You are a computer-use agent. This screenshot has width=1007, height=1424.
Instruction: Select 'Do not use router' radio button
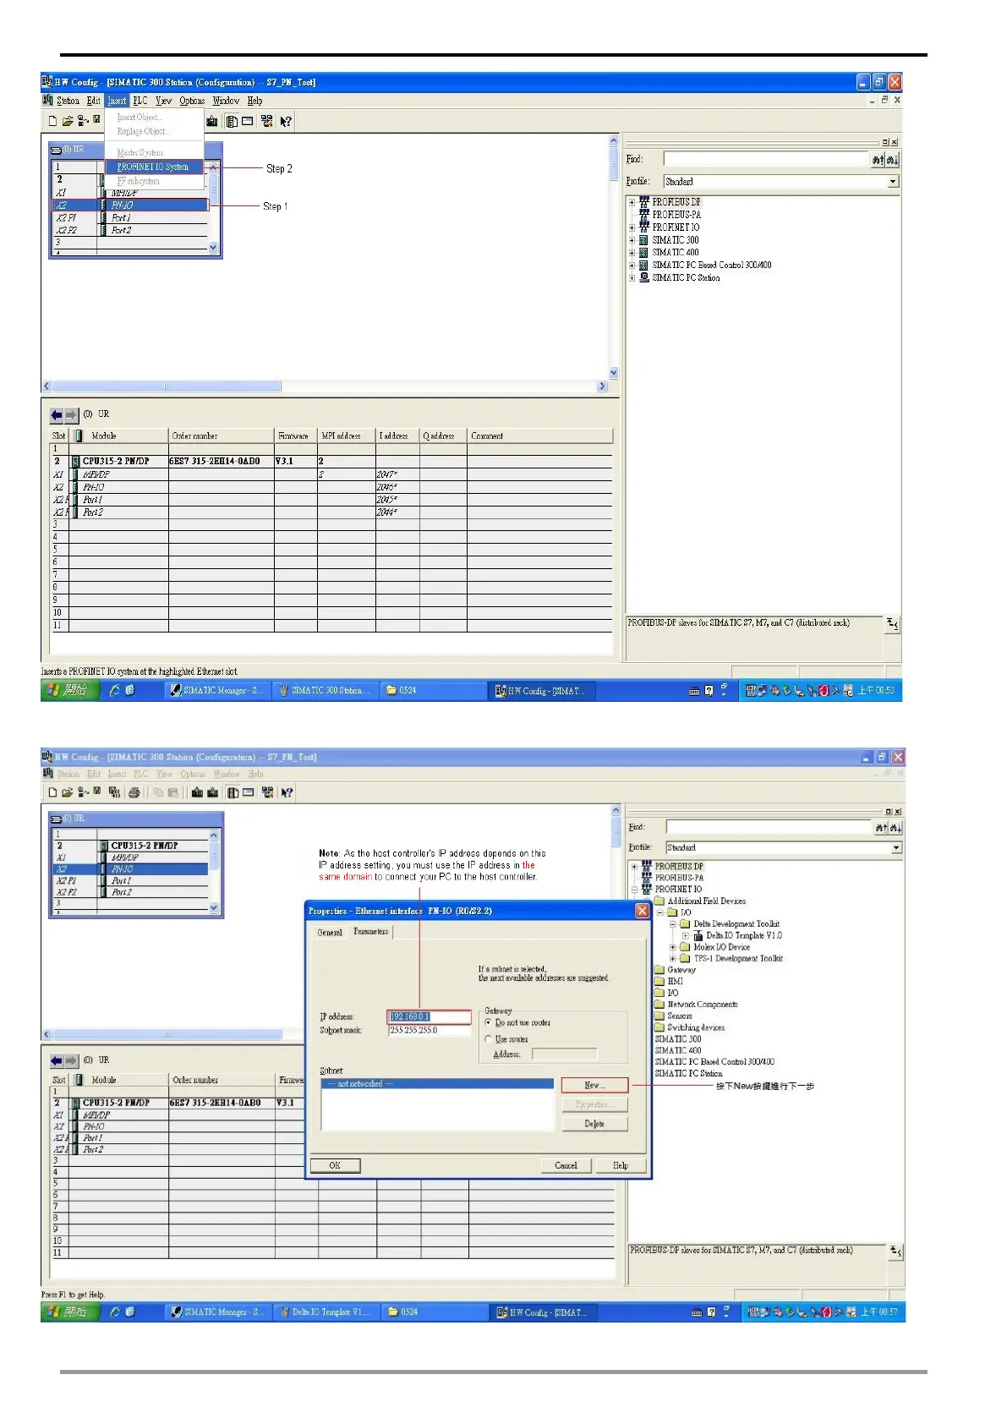[488, 1022]
